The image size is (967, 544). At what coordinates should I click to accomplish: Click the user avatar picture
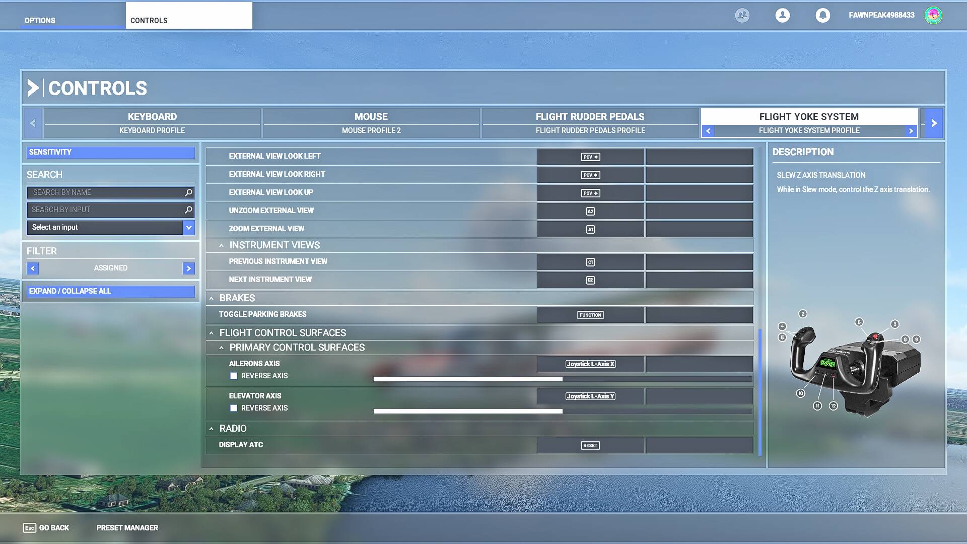pyautogui.click(x=933, y=15)
